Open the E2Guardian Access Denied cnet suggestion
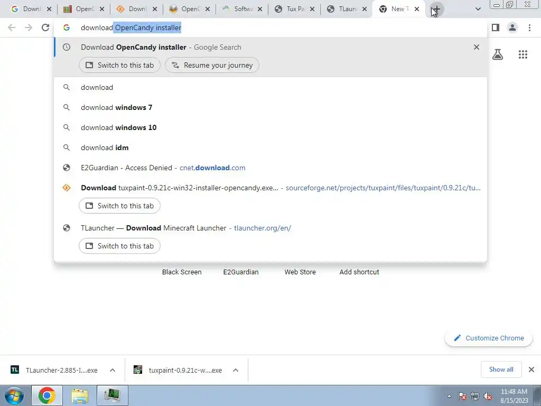The image size is (541, 406). [x=270, y=168]
